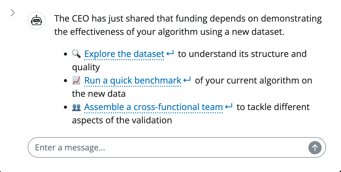Click the bullet point before Explore the dataset
This screenshot has height=172, width=341.
pos(66,54)
